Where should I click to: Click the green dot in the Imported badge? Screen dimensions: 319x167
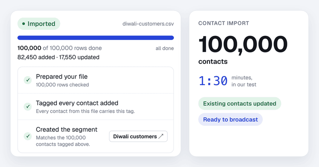[x=24, y=24]
